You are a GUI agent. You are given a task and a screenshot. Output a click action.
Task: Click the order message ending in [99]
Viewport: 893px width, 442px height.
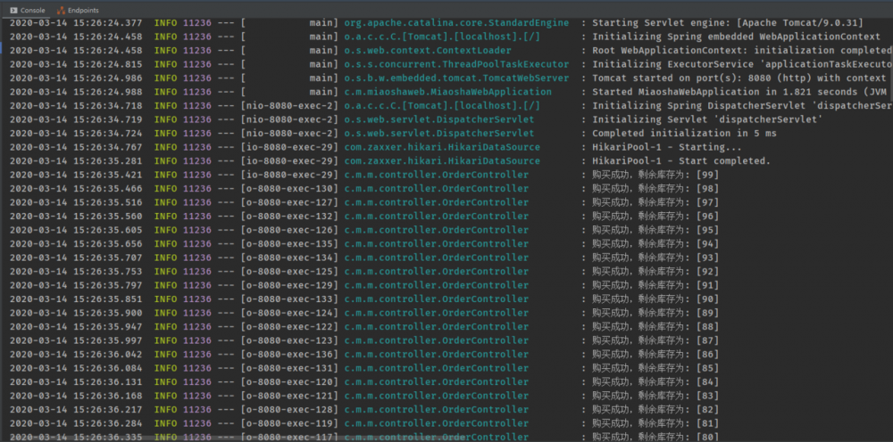(655, 175)
